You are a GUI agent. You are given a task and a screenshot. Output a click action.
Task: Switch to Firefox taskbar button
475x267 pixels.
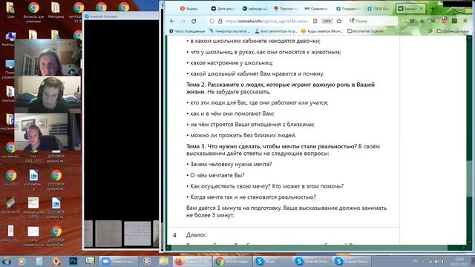[191, 261]
